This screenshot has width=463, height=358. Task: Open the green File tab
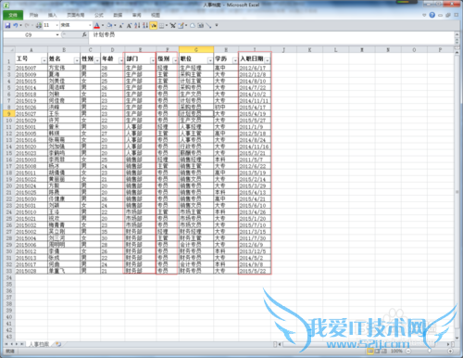13,15
